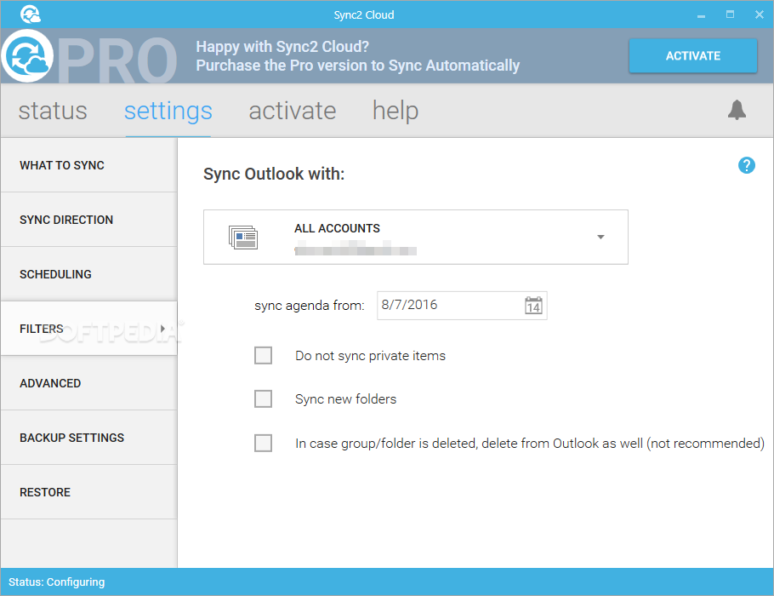Click the All Accounts newspaper icon
The width and height of the screenshot is (774, 596).
click(243, 238)
